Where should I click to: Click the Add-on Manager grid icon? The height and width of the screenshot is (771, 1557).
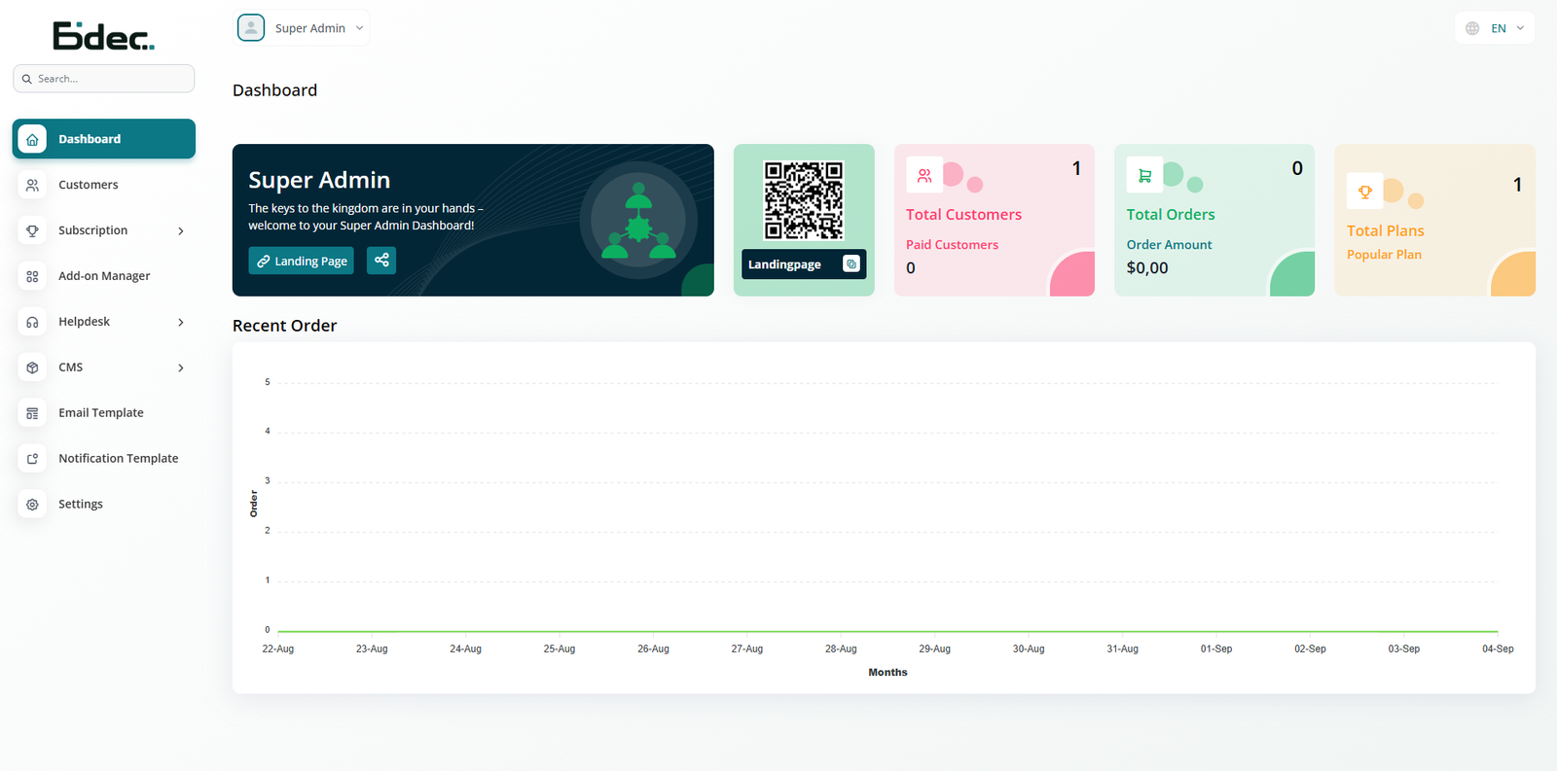pos(32,277)
